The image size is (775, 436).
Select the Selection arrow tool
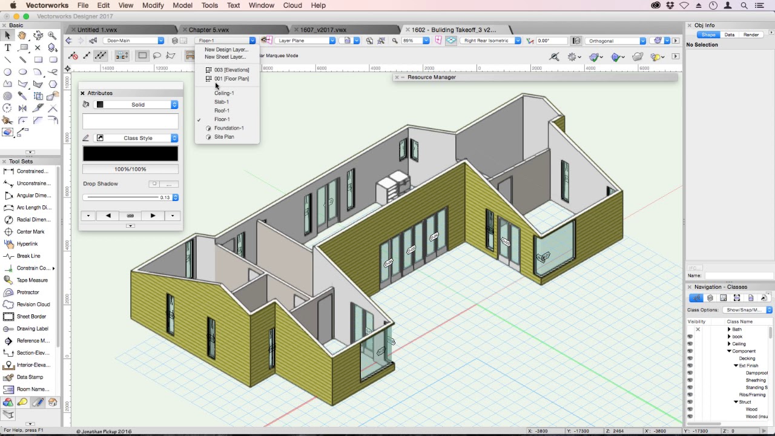tap(7, 36)
